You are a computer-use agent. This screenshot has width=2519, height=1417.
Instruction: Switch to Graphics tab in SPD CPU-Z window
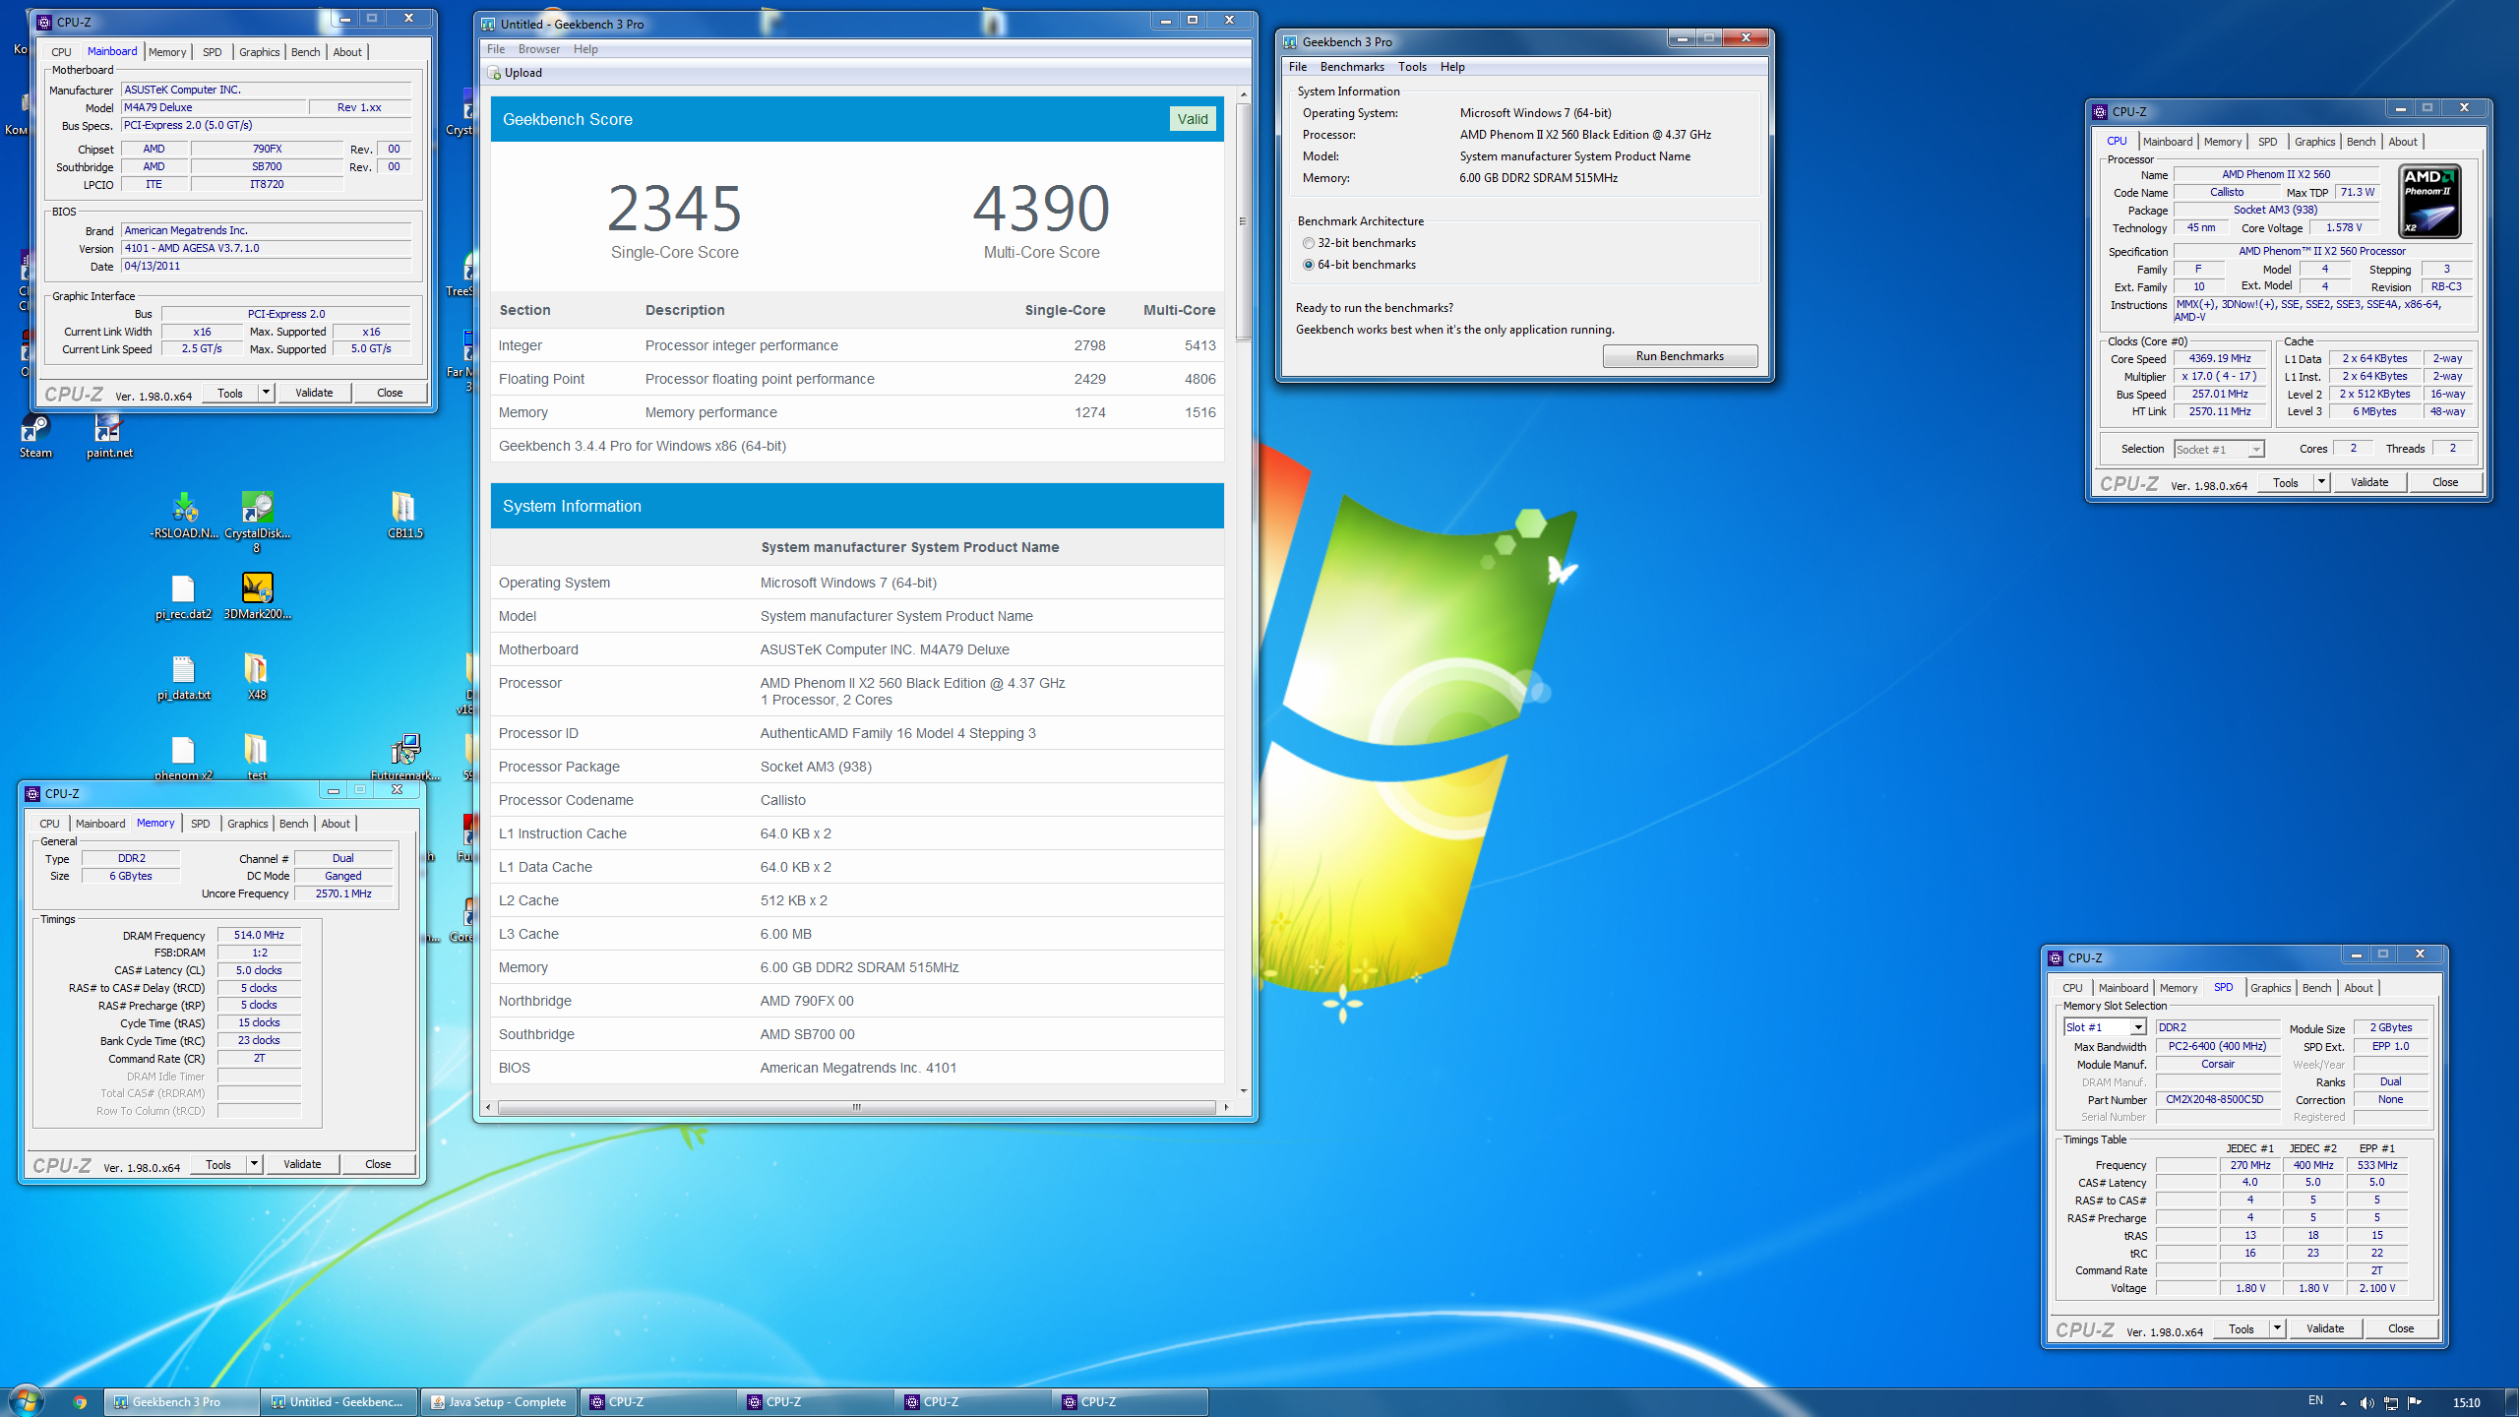click(2270, 988)
